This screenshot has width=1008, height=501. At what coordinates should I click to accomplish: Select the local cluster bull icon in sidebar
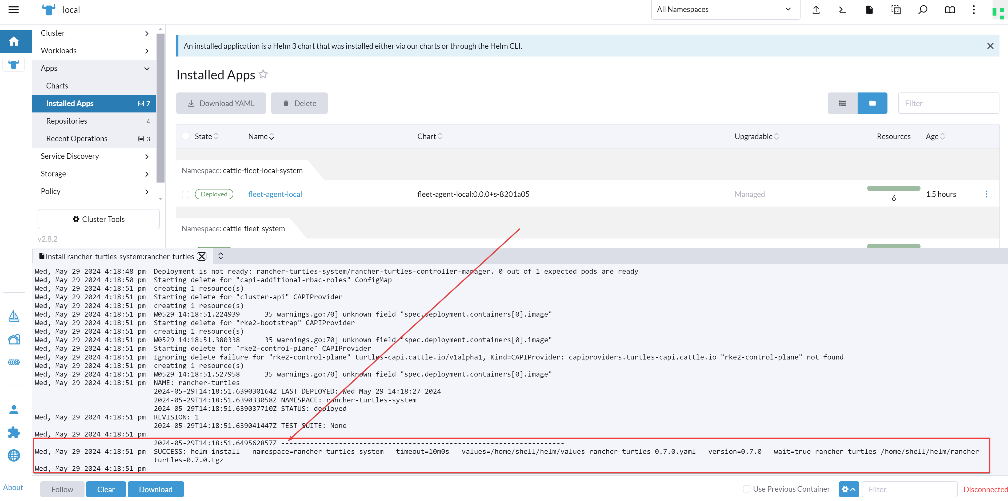tap(14, 64)
